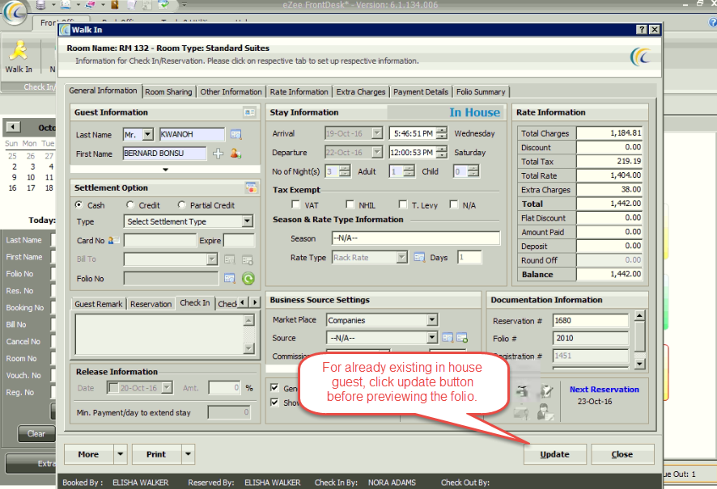Click the guest card icon in Guest Information header
Screen dimensions: 717x489
click(x=249, y=112)
